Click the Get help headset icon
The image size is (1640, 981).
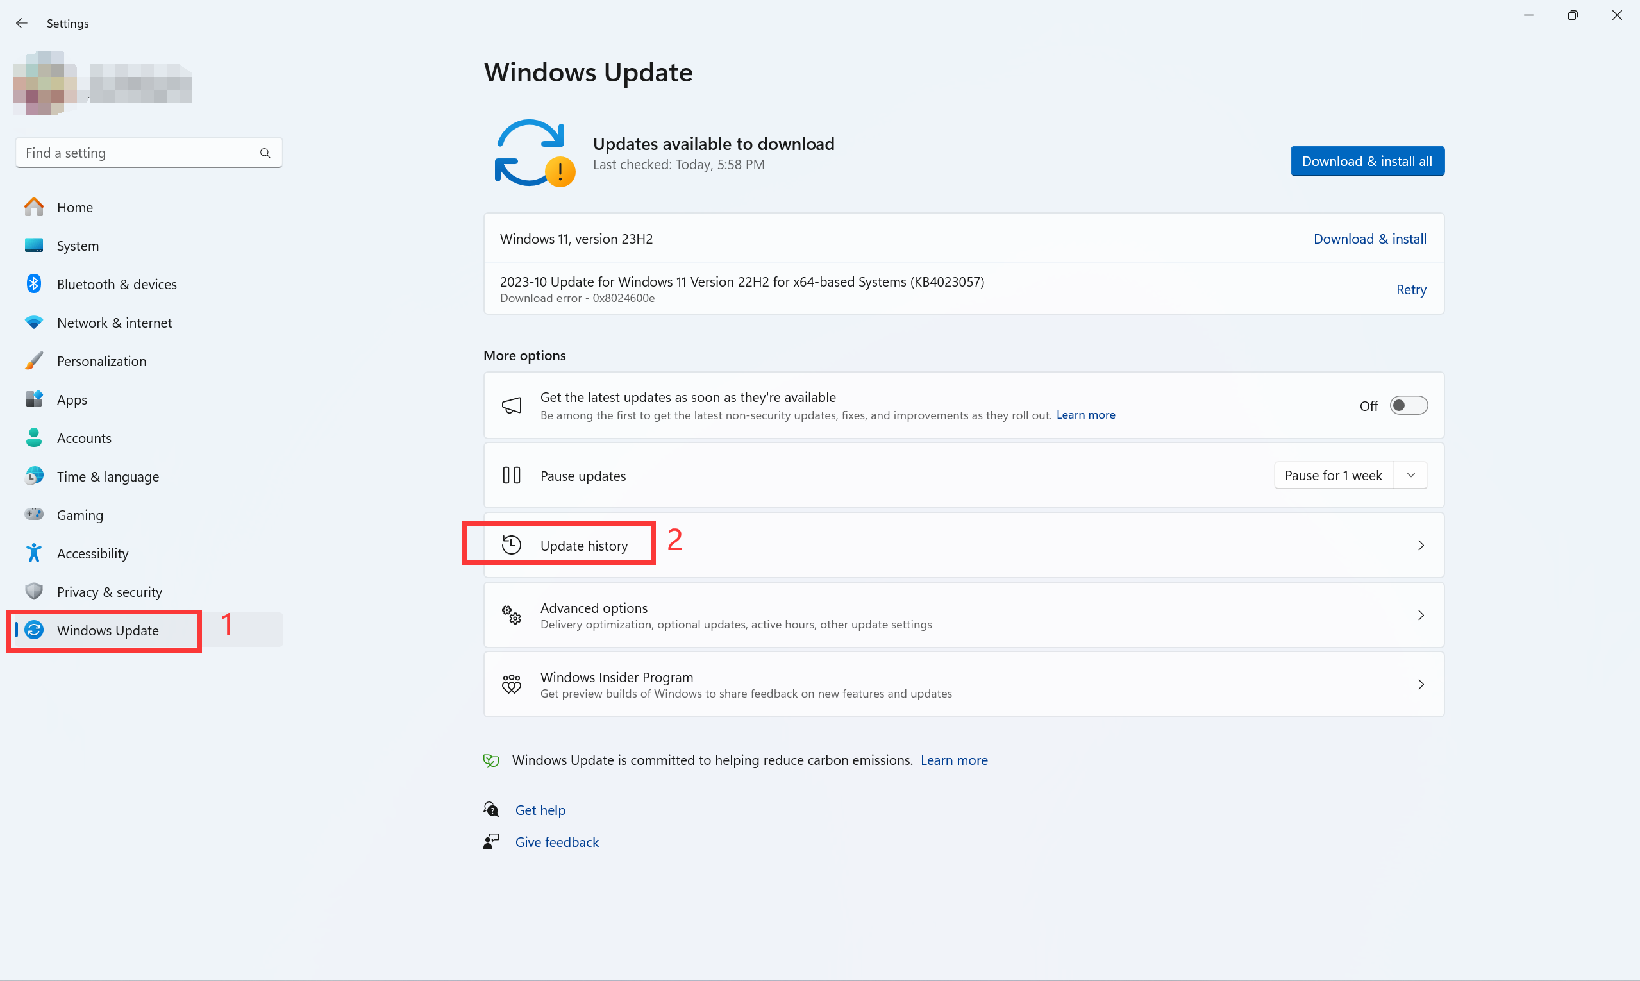pos(491,810)
